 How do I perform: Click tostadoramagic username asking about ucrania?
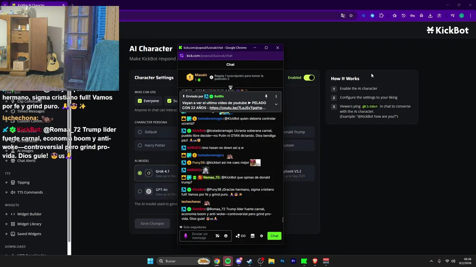210,118
